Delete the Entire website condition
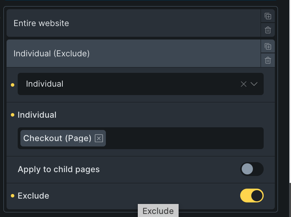The width and height of the screenshot is (291, 217). [x=268, y=30]
